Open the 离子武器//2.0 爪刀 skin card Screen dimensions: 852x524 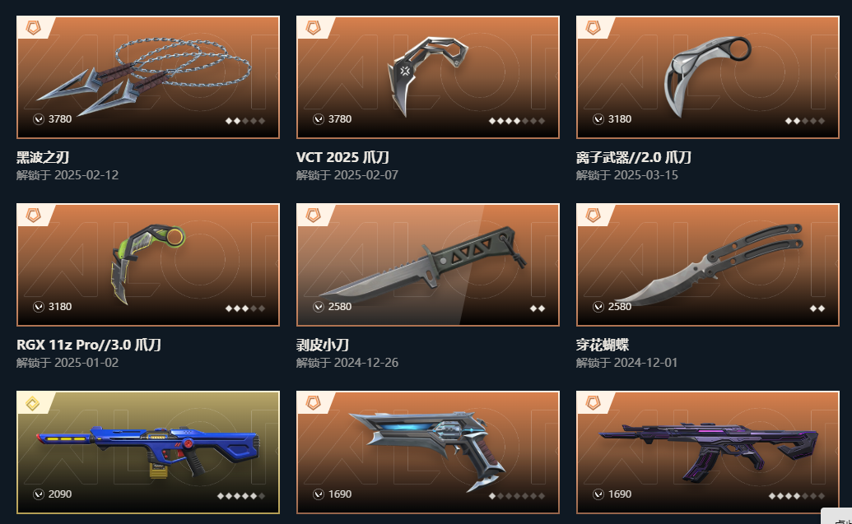[707, 77]
